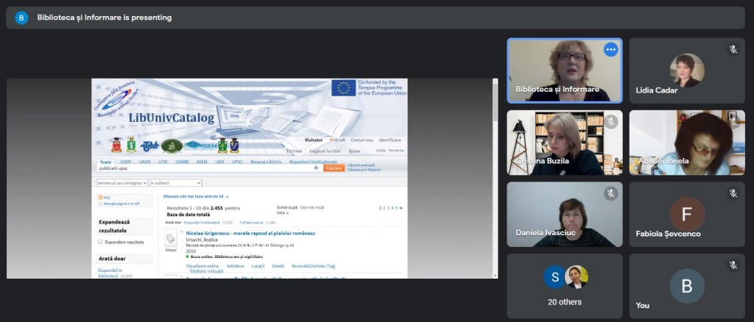Click the ASEM logo in the header
The image size is (754, 322).
tap(200, 146)
